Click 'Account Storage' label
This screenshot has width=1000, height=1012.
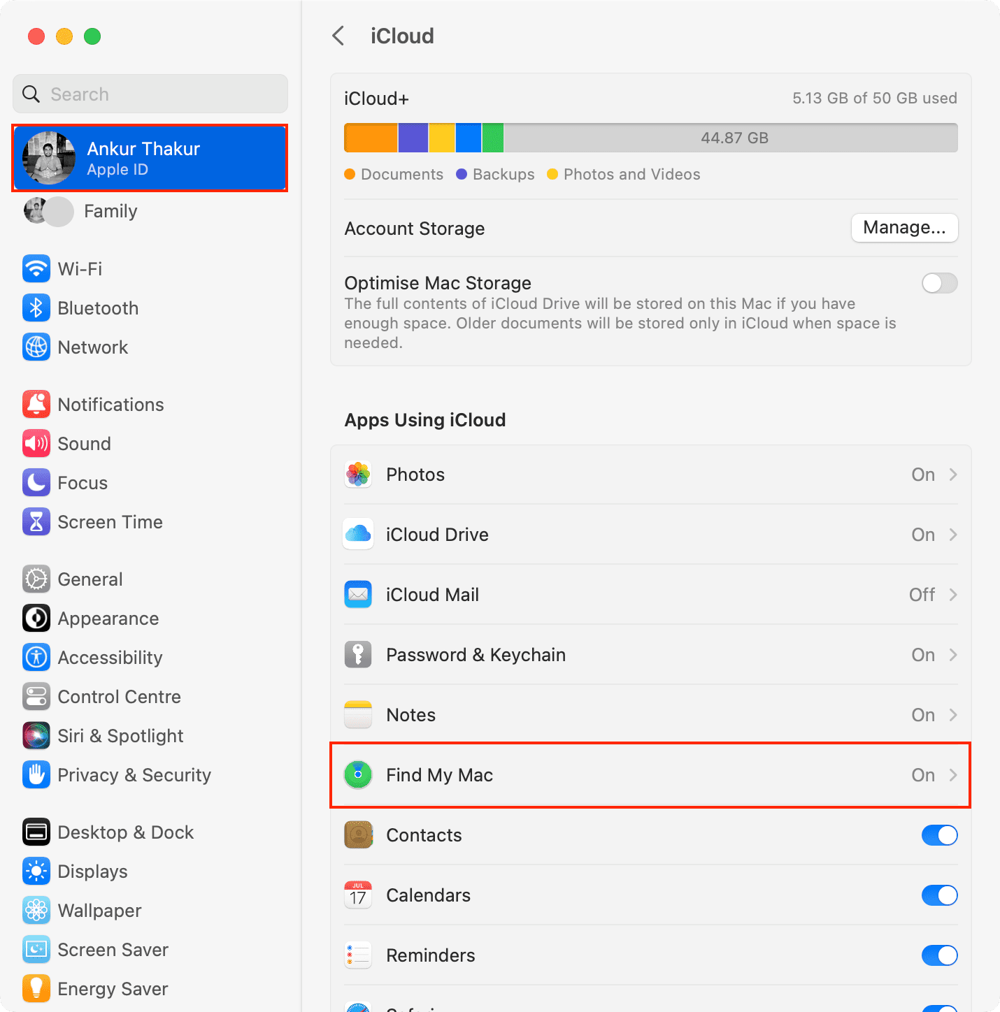click(x=415, y=229)
